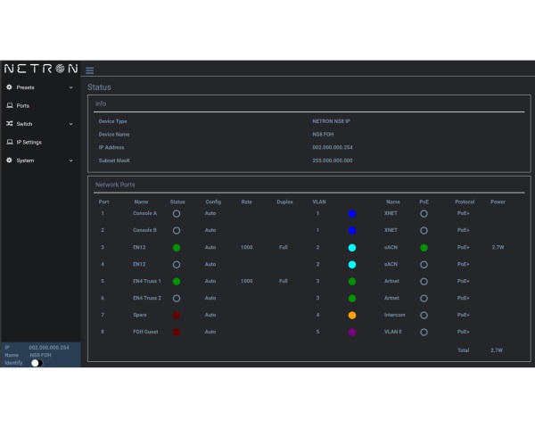
Task: Click IP address in sidebar footer
Action: point(49,348)
